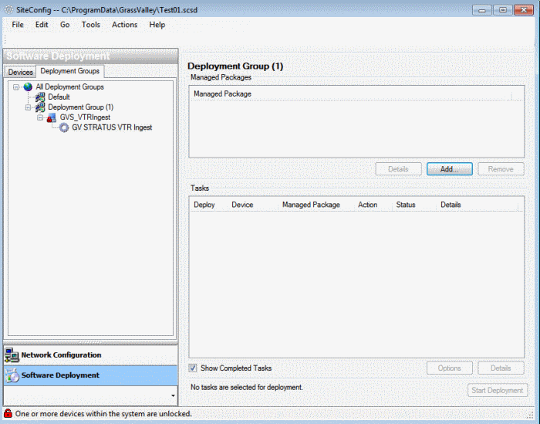Click the Software Deployment disc icon
540x424 pixels.
(x=12, y=375)
